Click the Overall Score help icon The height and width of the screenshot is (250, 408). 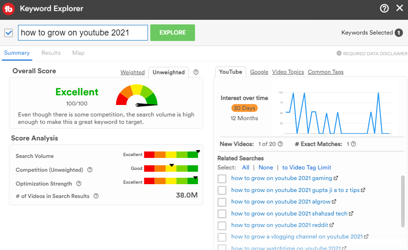click(196, 72)
